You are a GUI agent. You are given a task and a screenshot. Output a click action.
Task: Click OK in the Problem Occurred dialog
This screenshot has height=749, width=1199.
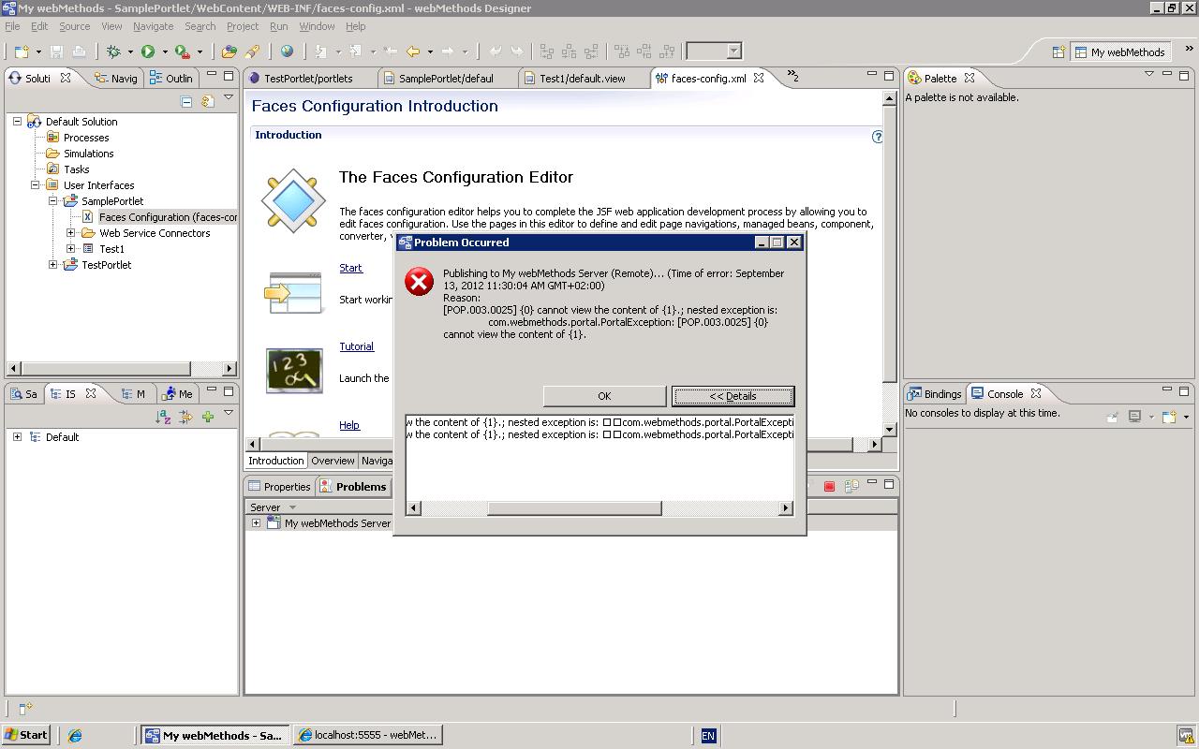(604, 396)
